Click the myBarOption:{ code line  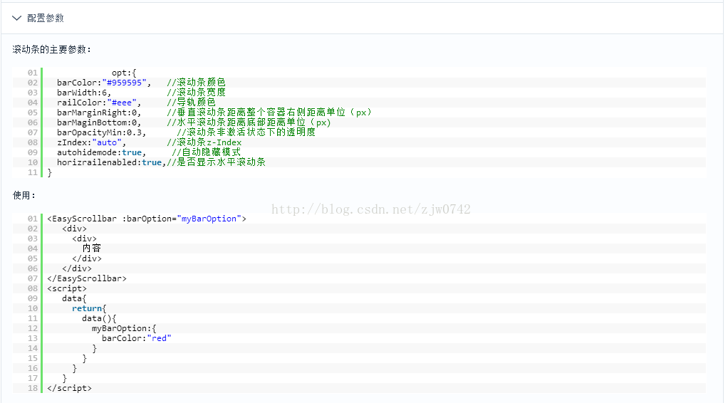pos(124,329)
